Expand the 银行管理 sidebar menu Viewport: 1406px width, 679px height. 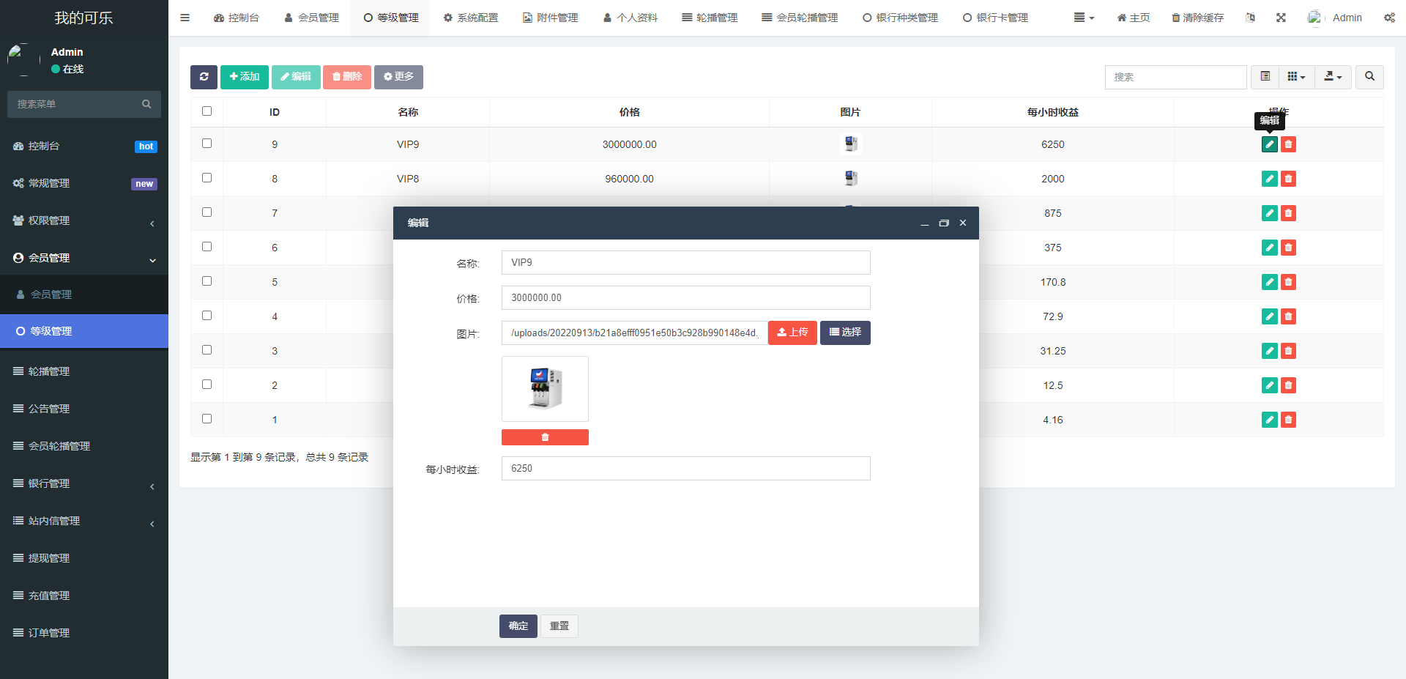coord(84,483)
